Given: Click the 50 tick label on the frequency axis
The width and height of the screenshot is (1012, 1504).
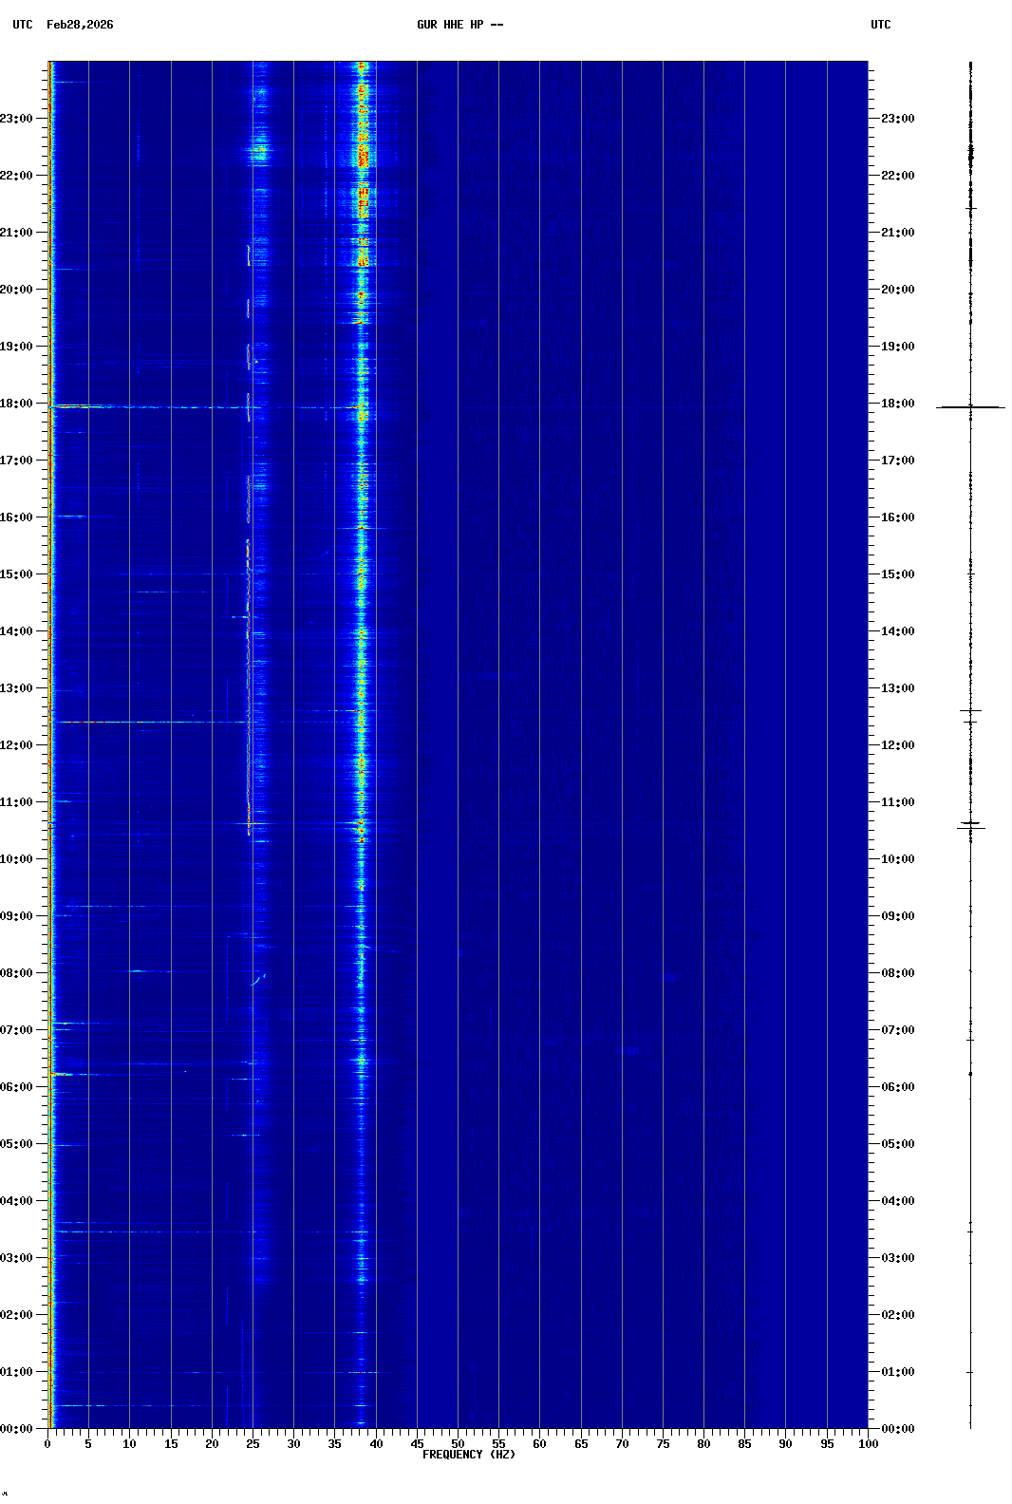Looking at the screenshot, I should point(458,1444).
